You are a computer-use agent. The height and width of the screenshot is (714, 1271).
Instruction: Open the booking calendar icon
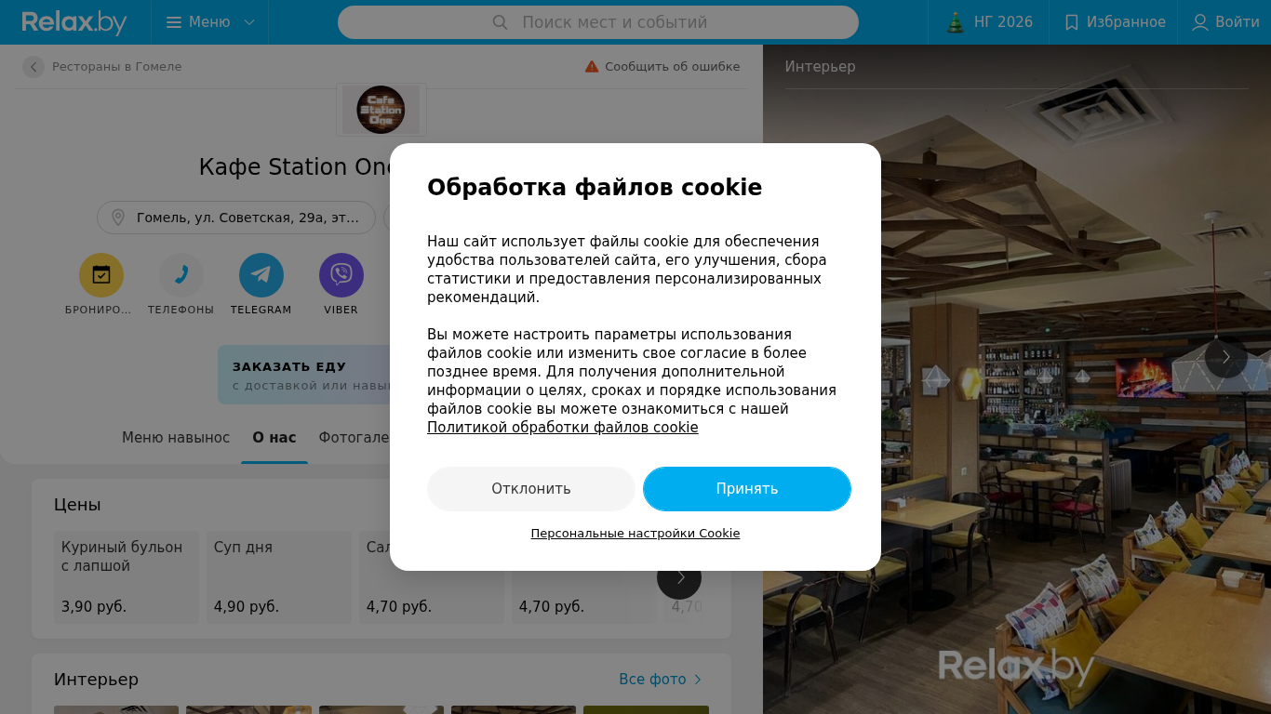click(101, 275)
